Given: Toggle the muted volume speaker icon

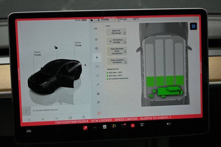Looking at the screenshot, I should pos(169,124).
